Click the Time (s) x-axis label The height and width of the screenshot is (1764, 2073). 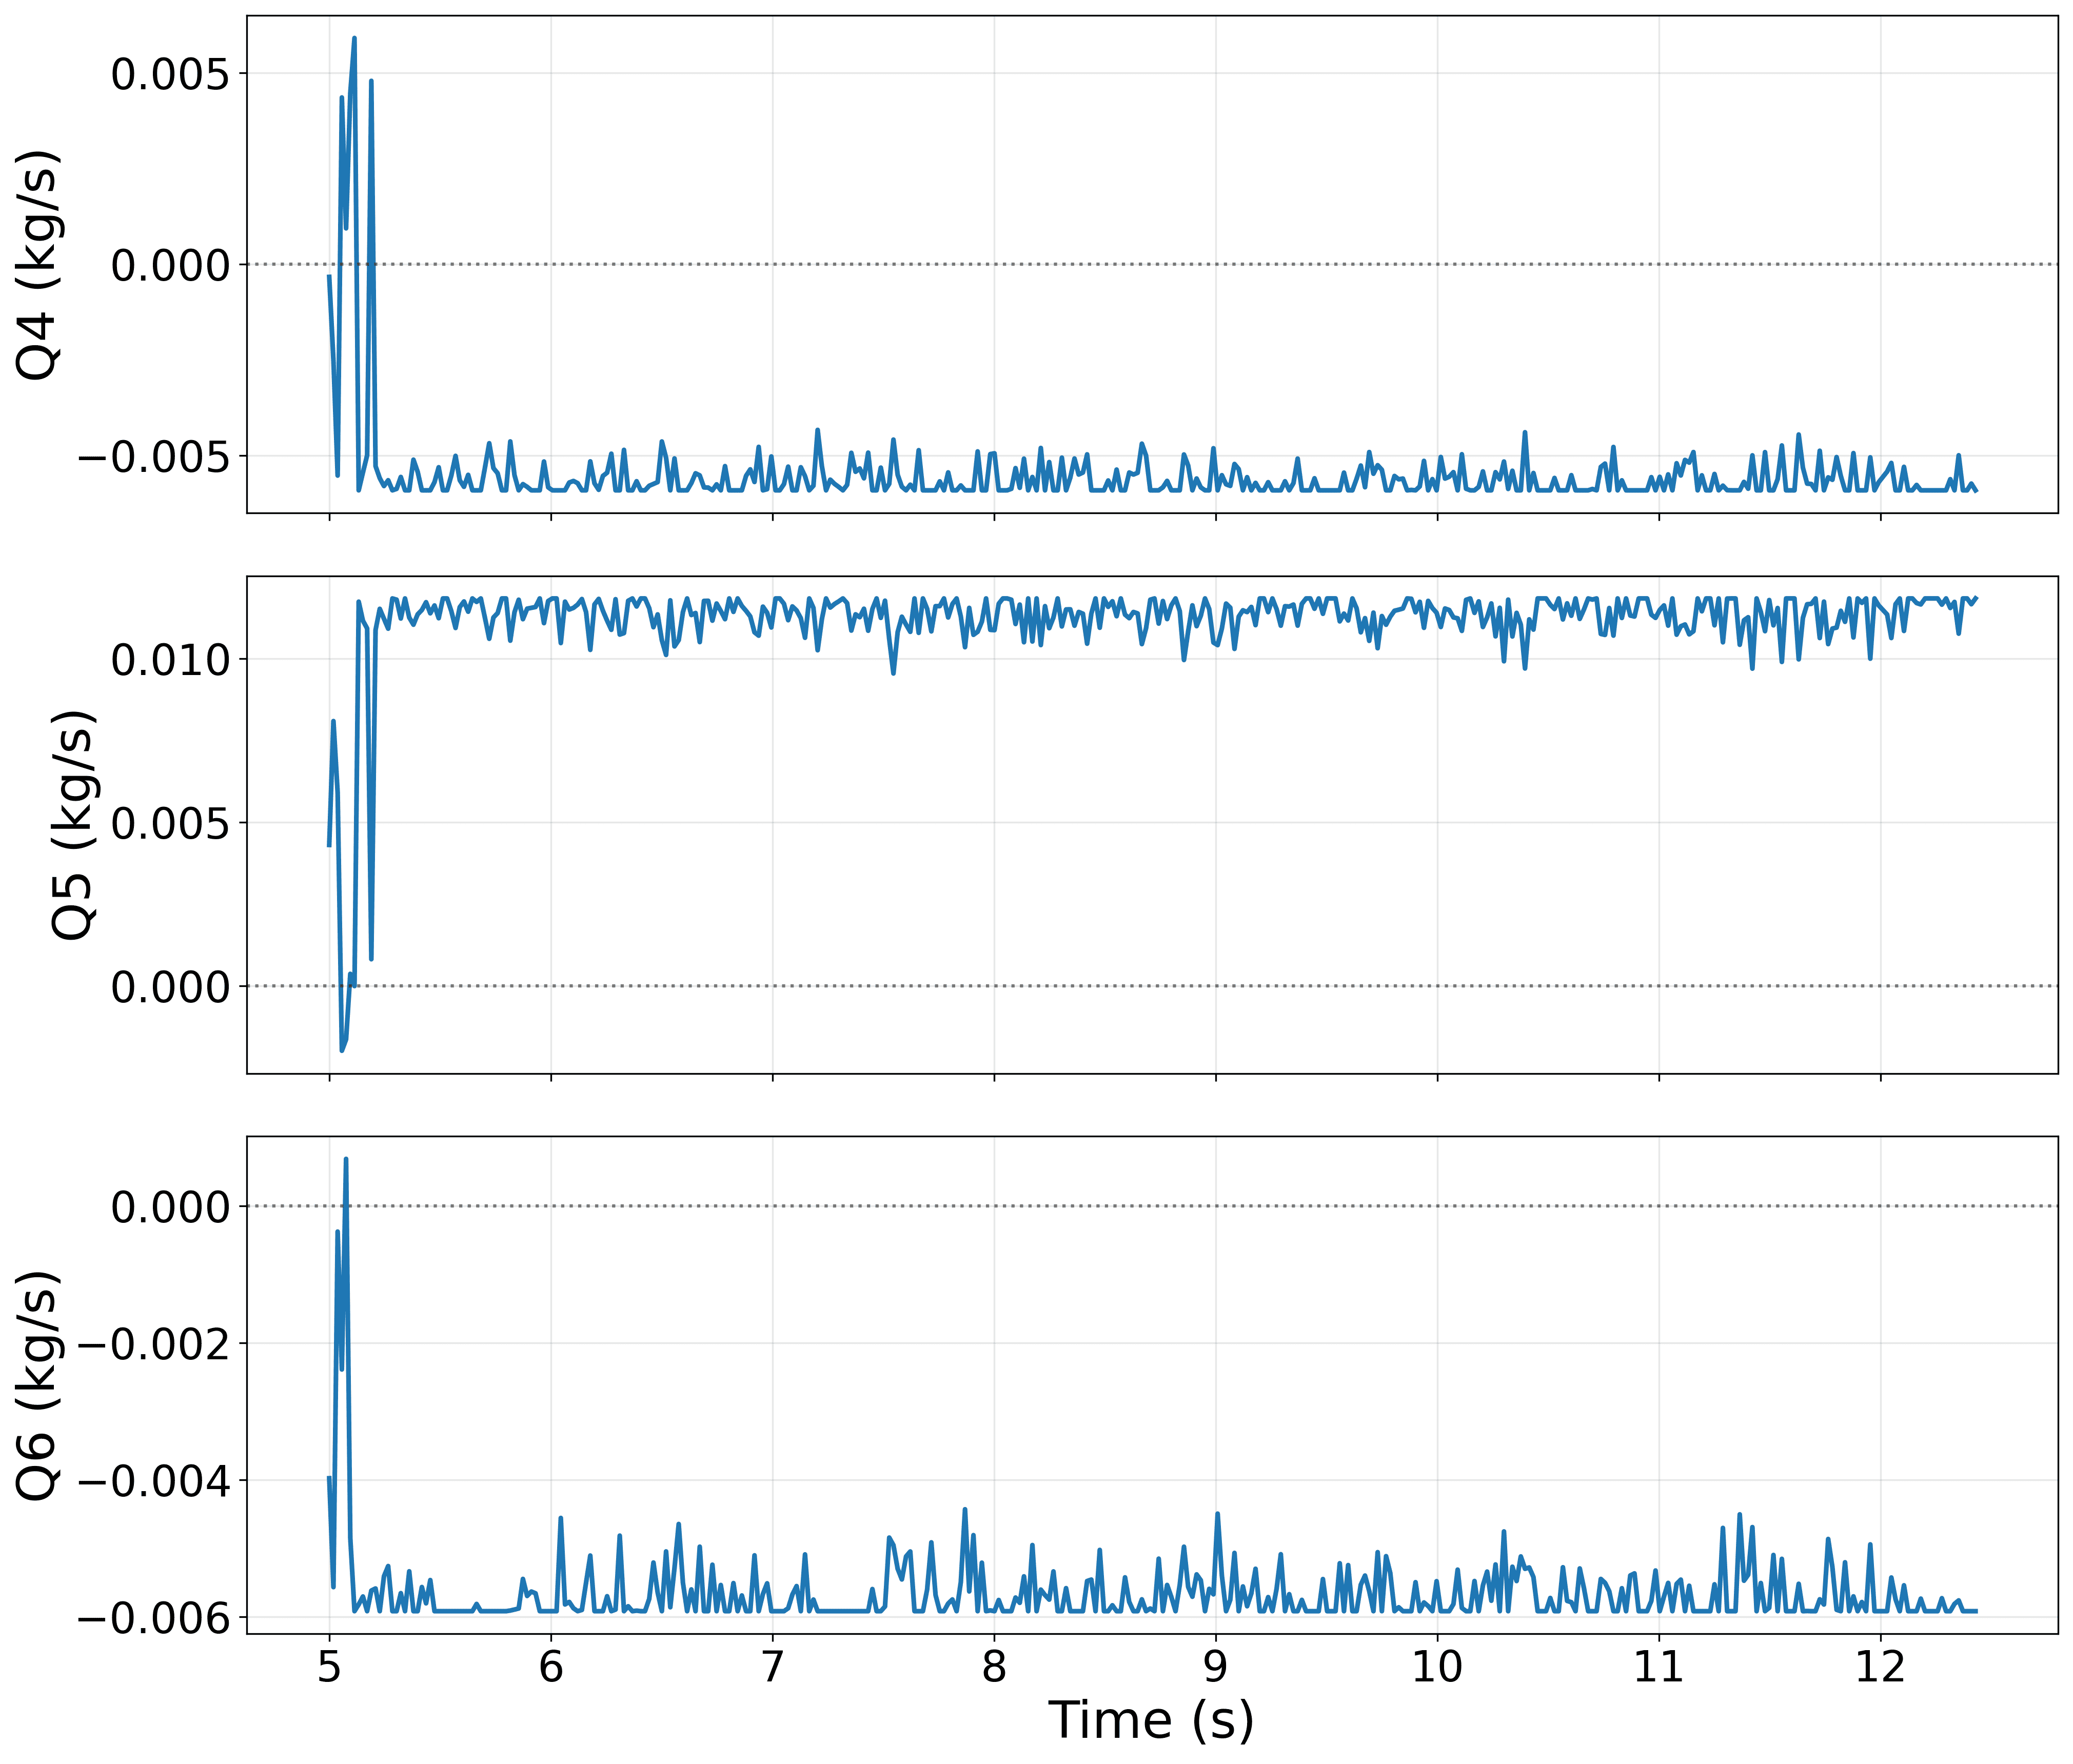(1151, 1720)
